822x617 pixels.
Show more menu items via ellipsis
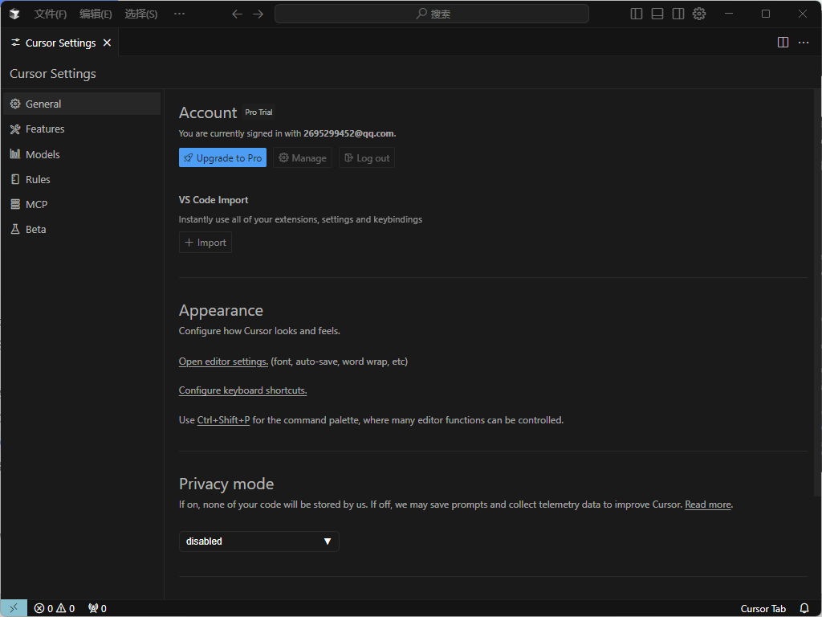[179, 14]
